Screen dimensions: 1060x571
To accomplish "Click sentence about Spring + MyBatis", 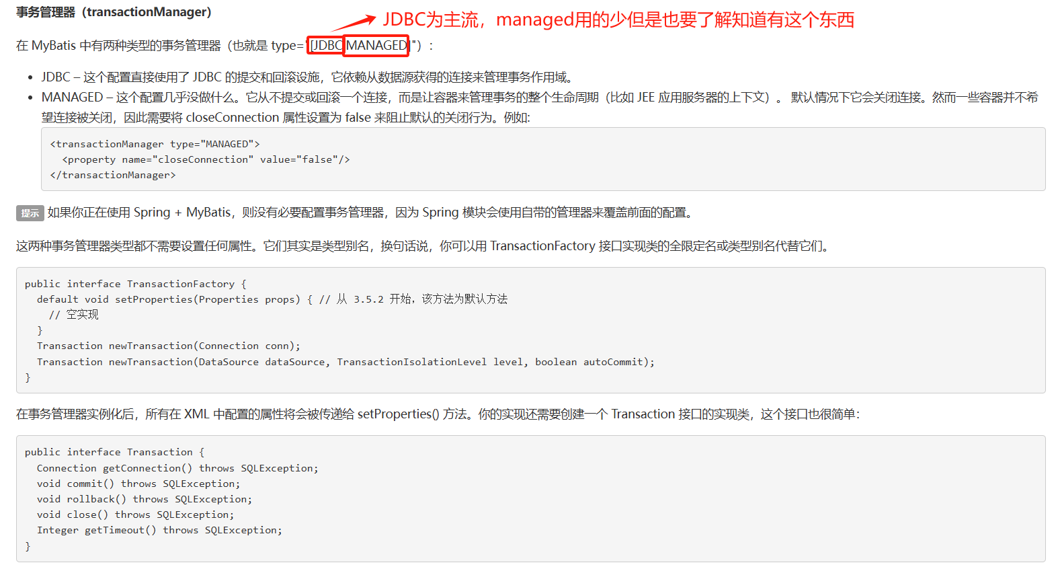I will (370, 213).
